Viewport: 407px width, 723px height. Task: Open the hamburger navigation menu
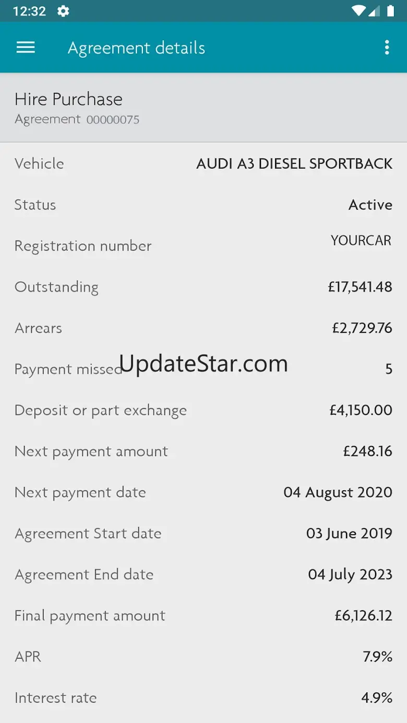(x=26, y=47)
